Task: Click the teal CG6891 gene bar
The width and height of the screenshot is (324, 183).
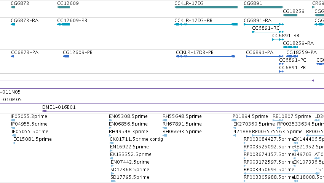Action: click(x=264, y=7)
